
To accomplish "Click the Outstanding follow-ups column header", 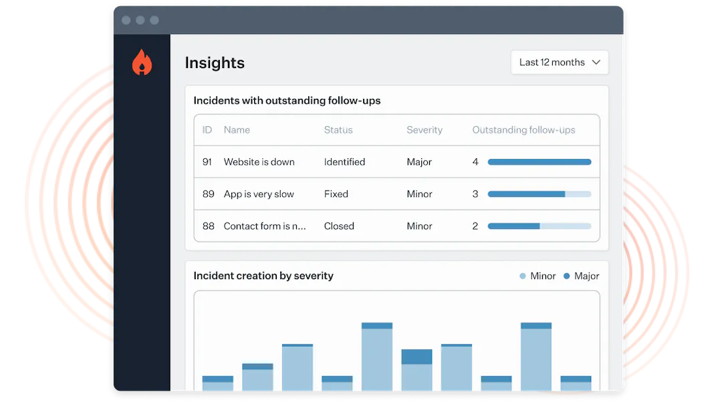I will [523, 130].
